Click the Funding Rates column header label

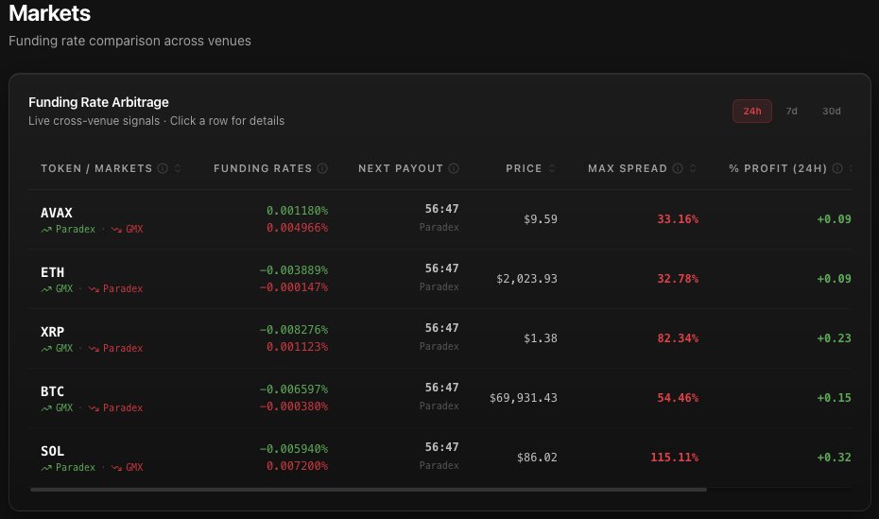263,168
